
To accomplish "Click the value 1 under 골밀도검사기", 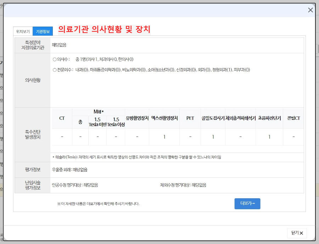I will 213,137.
